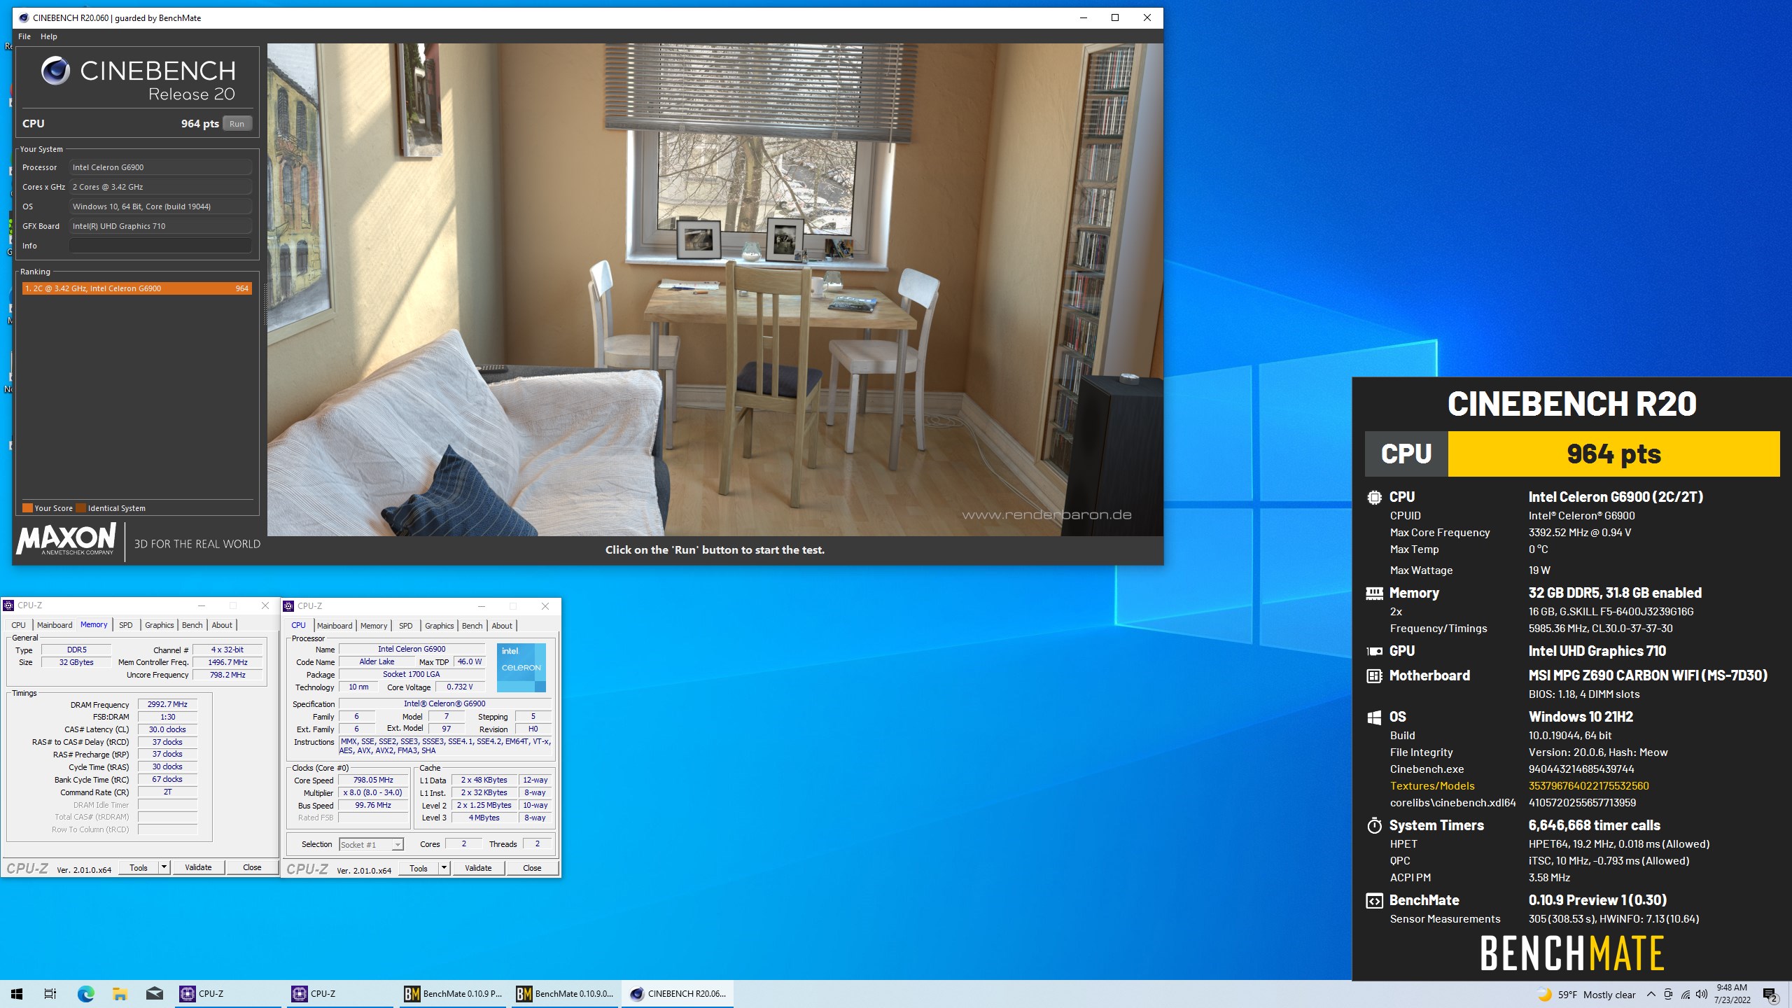The image size is (1792, 1008).
Task: Click the rendered room image in Cinebench
Action: 715,290
